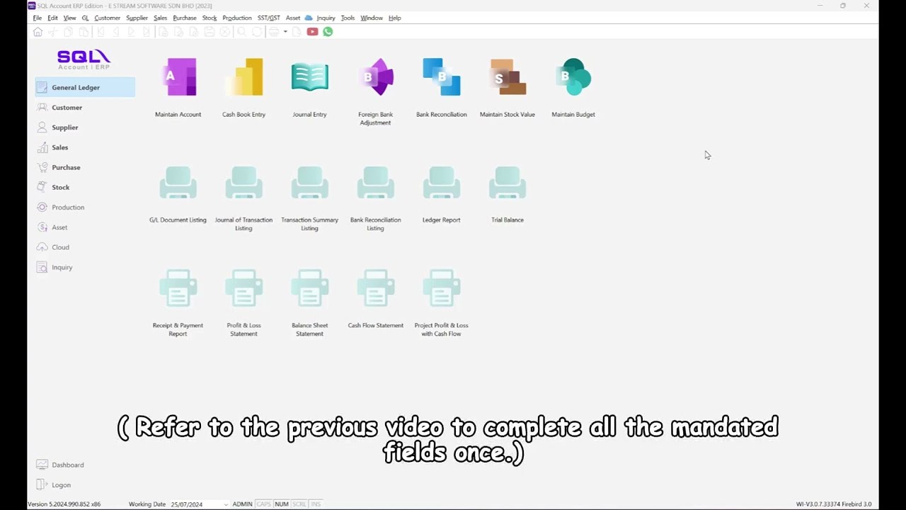Click the WI-V3.0.7.33374 Firebird 3.0 text
The height and width of the screenshot is (510, 906).
[x=834, y=504]
